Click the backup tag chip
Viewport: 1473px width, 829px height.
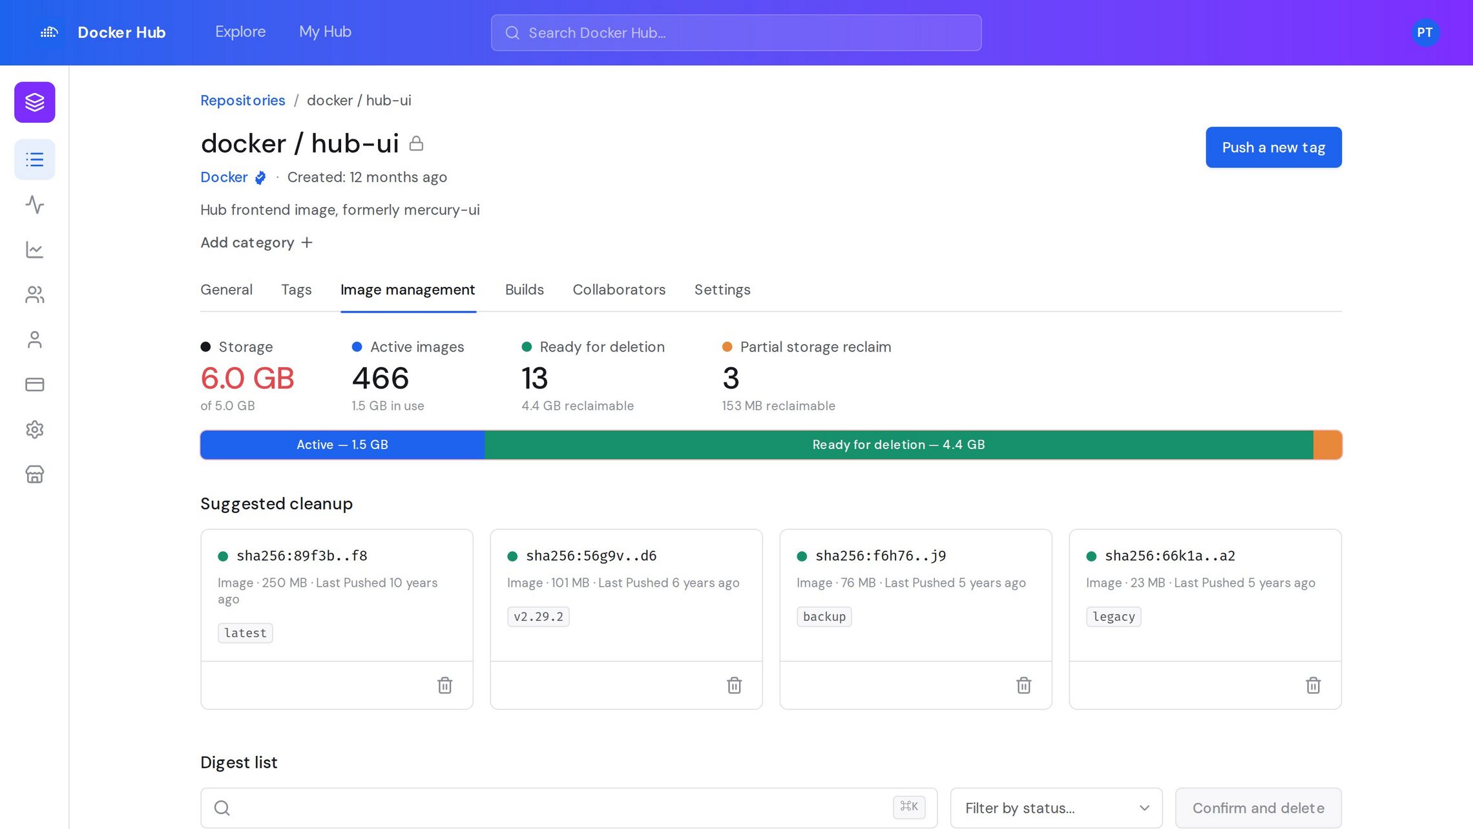(x=824, y=616)
